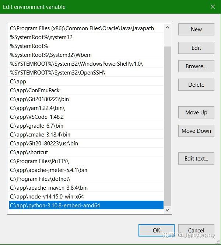
Task: Select the vertical scrollbar thumb
Action: click(167, 126)
